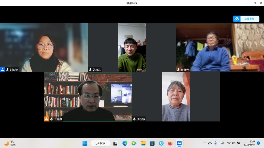
Task: Open the notification center badge
Action: pos(258,143)
